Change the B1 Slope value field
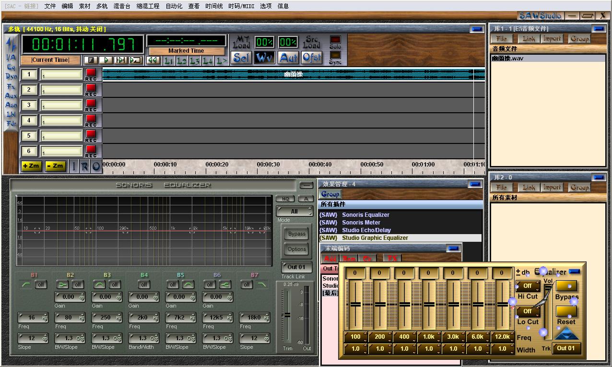Viewport: 612px width, 367px height. pos(33,338)
